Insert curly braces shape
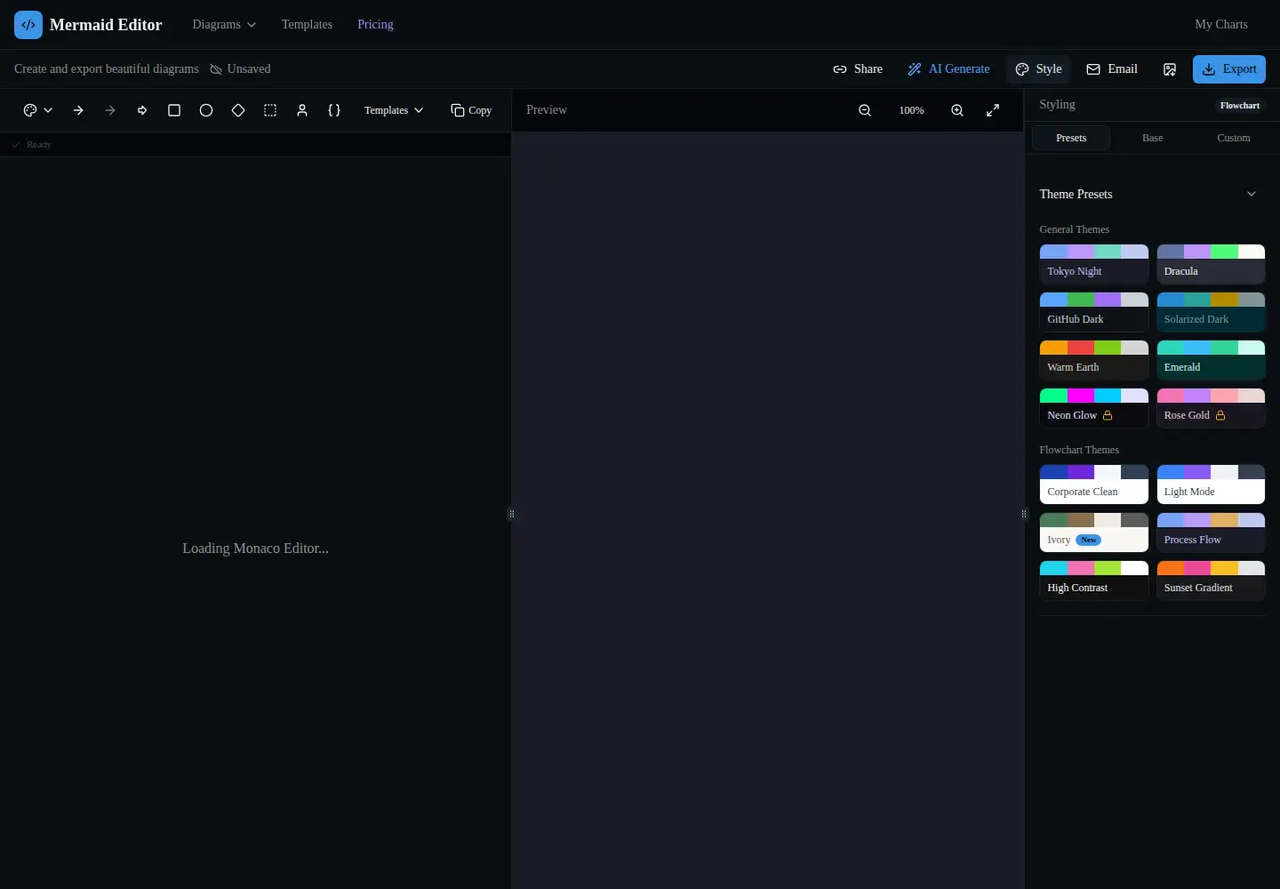Image resolution: width=1280 pixels, height=889 pixels. tap(334, 110)
